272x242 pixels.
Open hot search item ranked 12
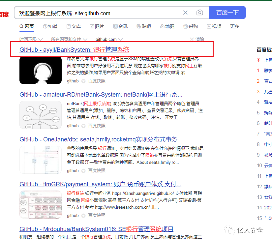pos(268,187)
